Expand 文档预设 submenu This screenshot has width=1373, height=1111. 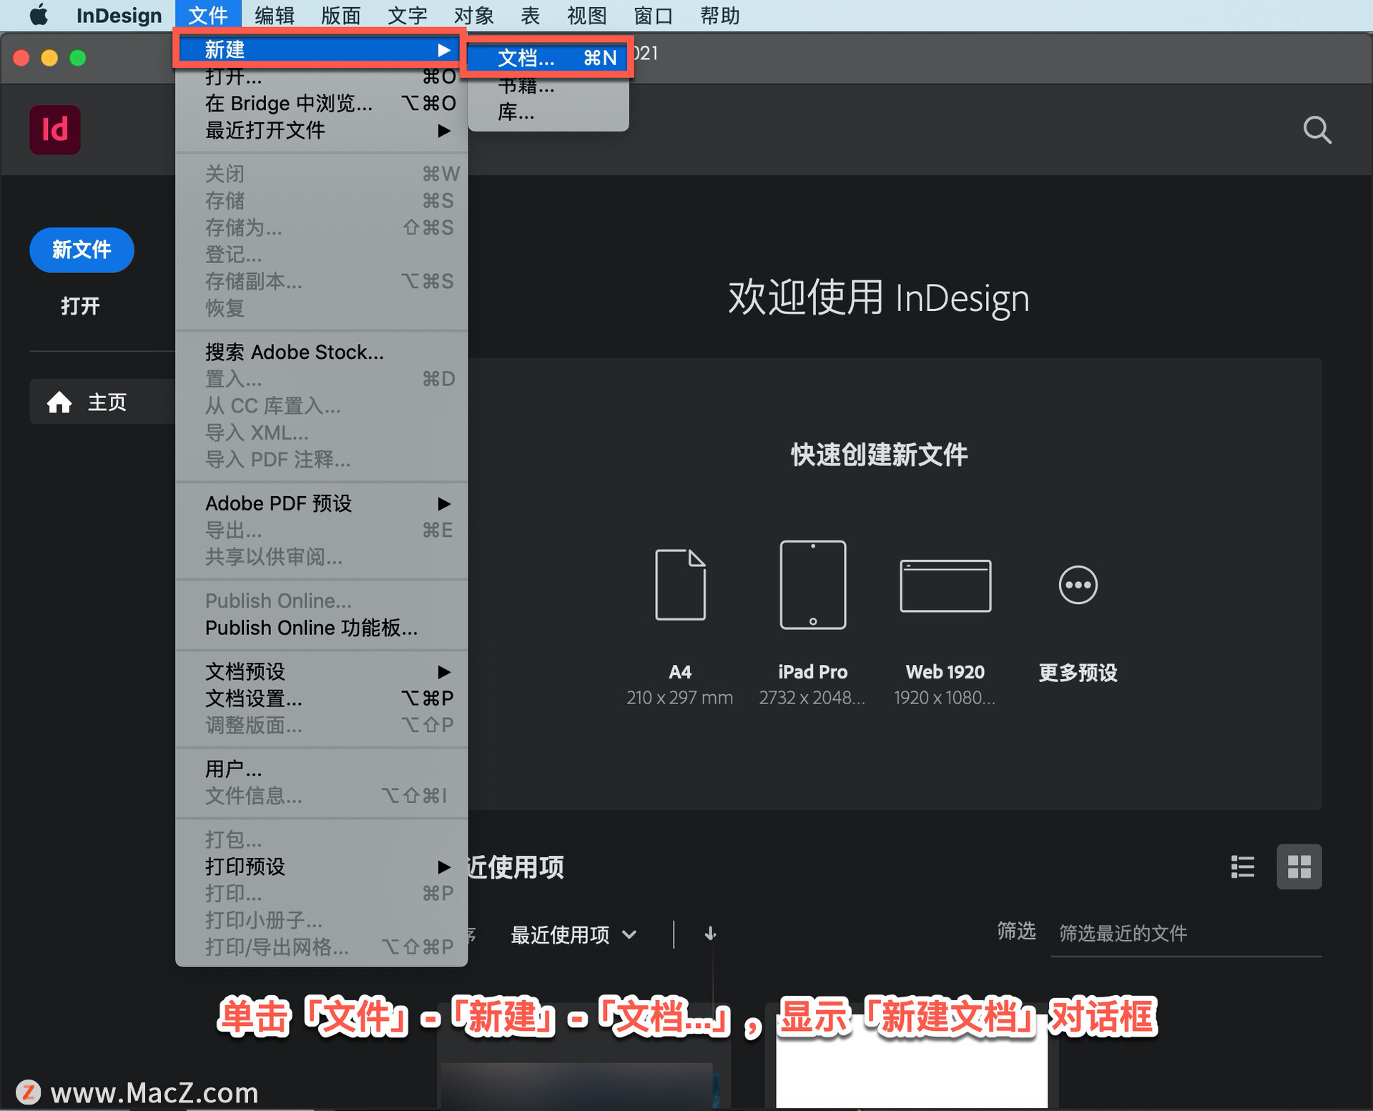click(321, 671)
